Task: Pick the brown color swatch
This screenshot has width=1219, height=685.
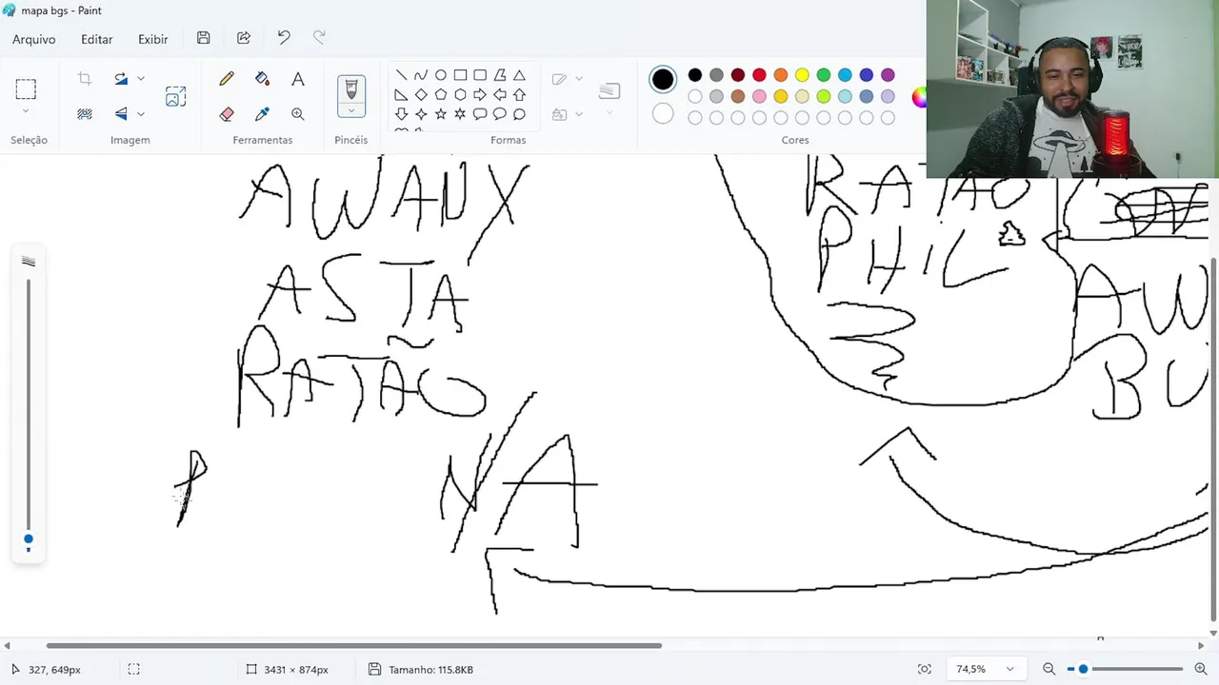Action: 738,96
